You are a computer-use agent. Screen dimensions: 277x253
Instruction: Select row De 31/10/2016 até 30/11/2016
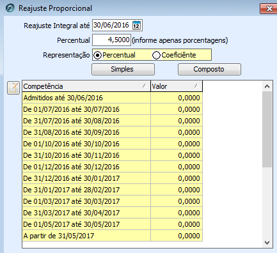coord(113,155)
